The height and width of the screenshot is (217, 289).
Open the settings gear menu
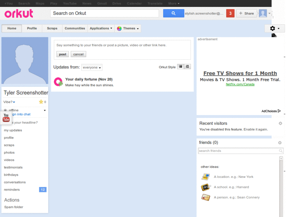[x=275, y=29]
